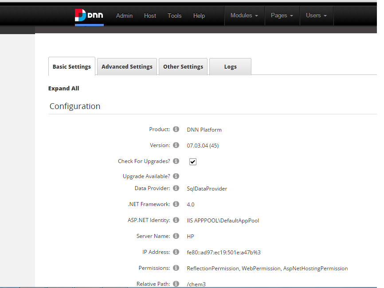Expand the Users dropdown menu
This screenshot has width=384, height=288.
[x=317, y=16]
